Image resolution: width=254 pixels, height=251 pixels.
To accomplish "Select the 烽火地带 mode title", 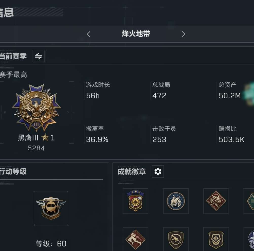I will point(136,34).
